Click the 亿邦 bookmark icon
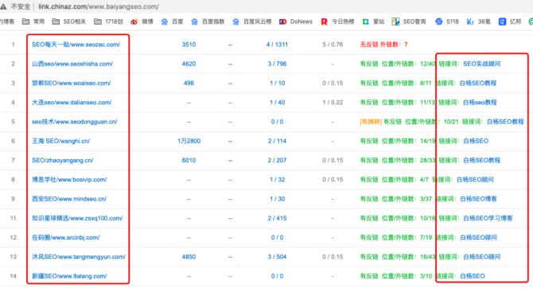 click(503, 21)
